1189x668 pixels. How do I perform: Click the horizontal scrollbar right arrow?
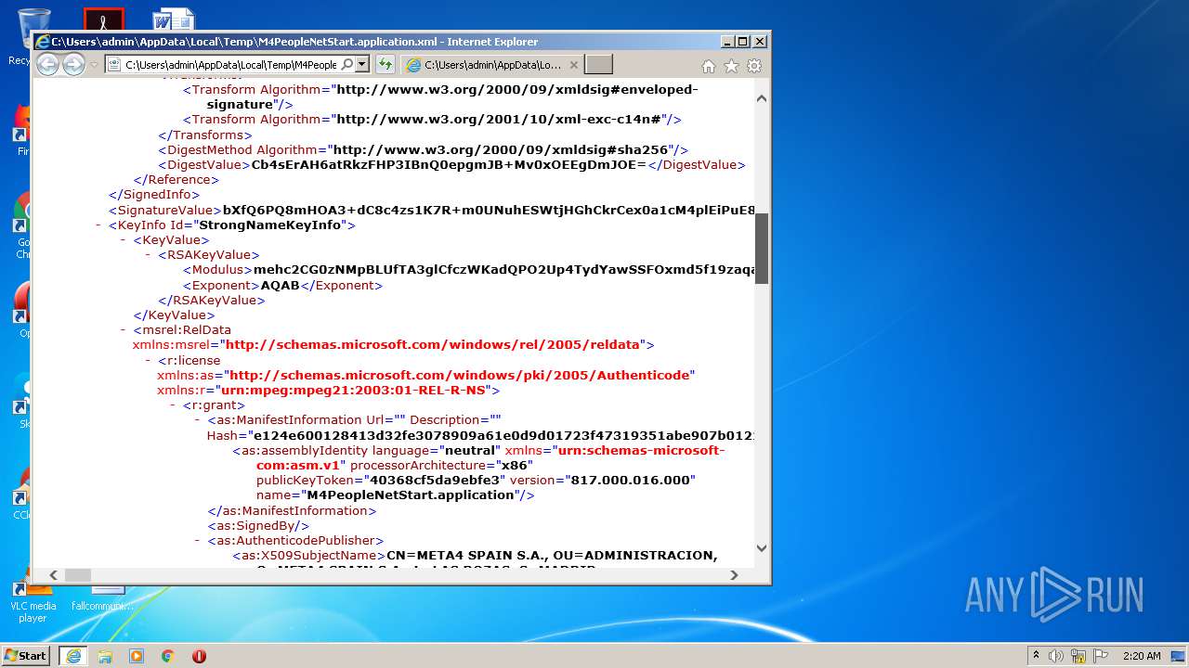734,575
